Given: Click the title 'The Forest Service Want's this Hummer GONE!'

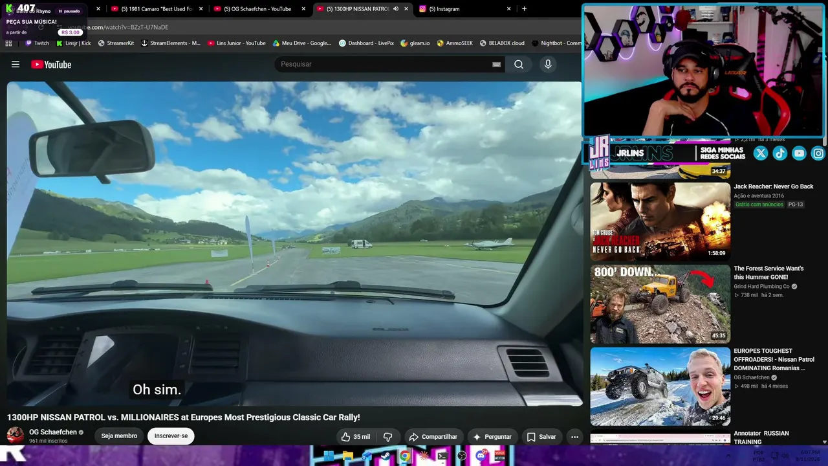Looking at the screenshot, I should pyautogui.click(x=768, y=272).
